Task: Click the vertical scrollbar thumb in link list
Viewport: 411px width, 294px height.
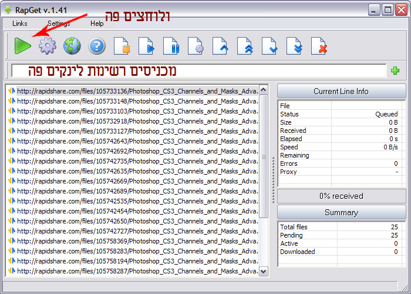Action: tap(264, 156)
